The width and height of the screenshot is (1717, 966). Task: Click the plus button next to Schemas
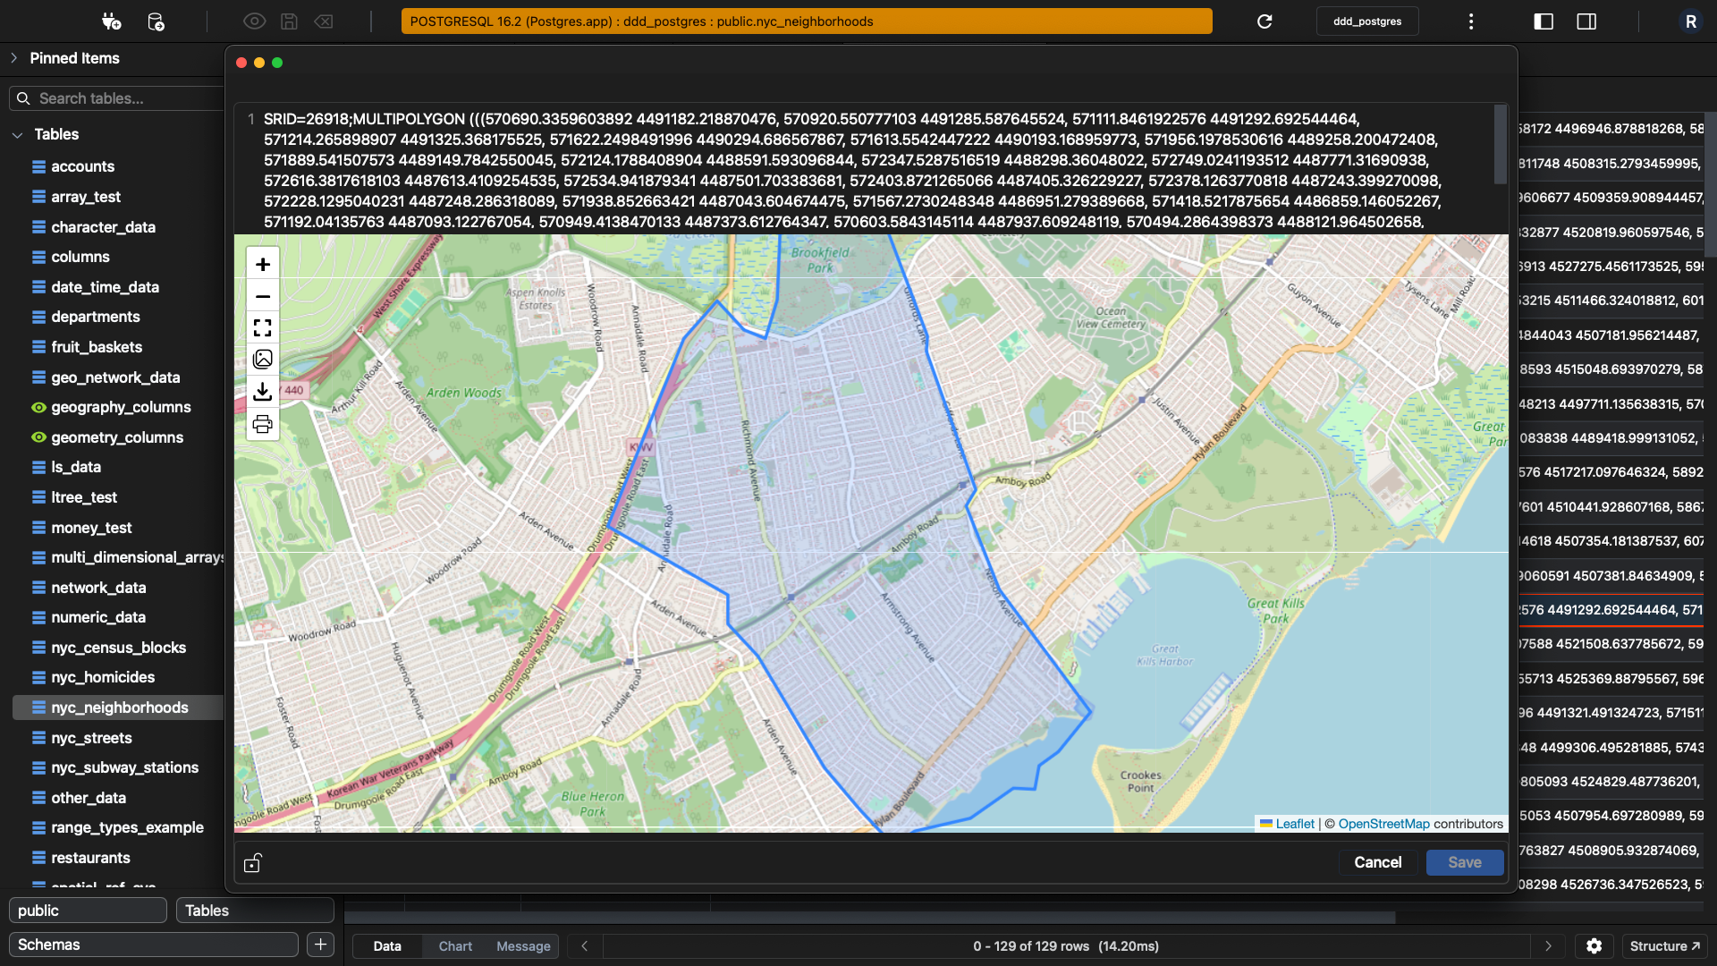click(x=320, y=945)
